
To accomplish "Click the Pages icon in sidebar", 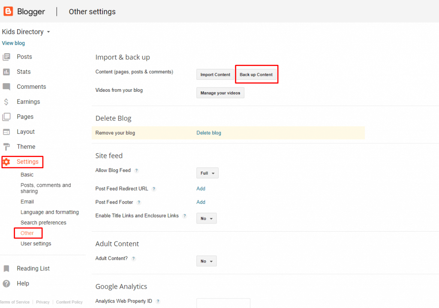I will pyautogui.click(x=6, y=117).
